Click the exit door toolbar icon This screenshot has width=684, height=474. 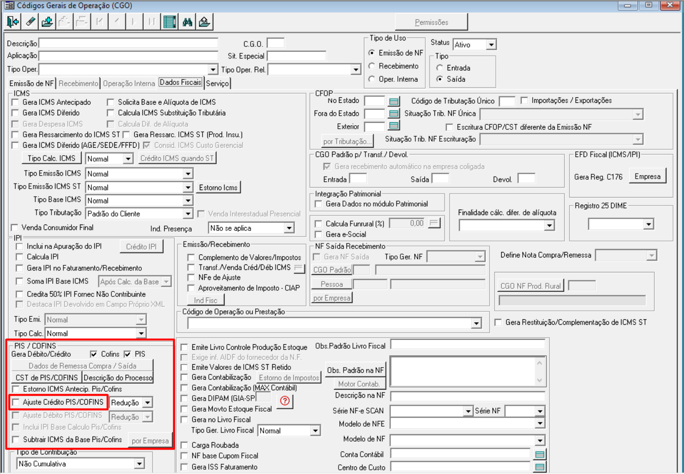point(13,22)
